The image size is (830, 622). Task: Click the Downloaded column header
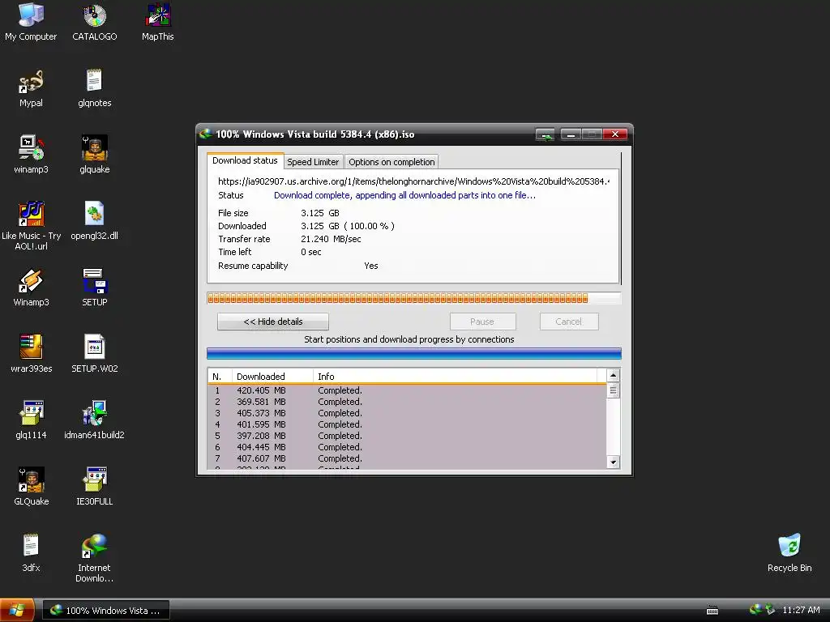(272, 376)
